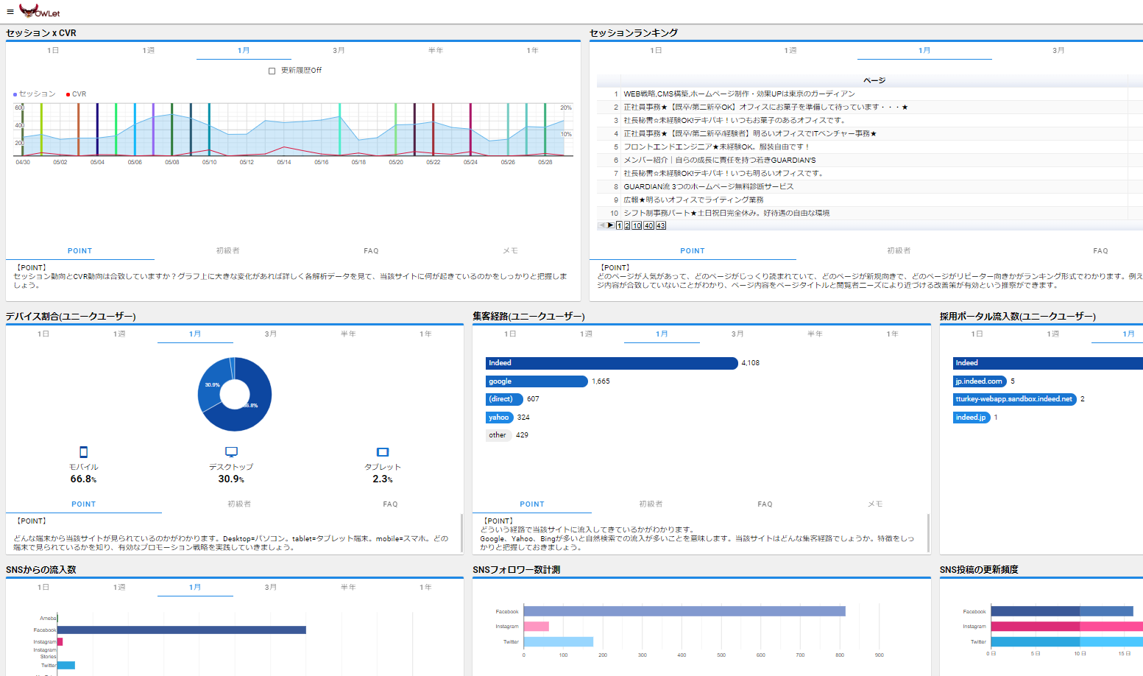This screenshot has height=676, width=1143.
Task: Click previous page arrow in ranking table
Action: pyautogui.click(x=602, y=225)
